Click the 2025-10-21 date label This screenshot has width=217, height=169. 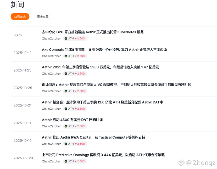pyautogui.click(x=23, y=105)
